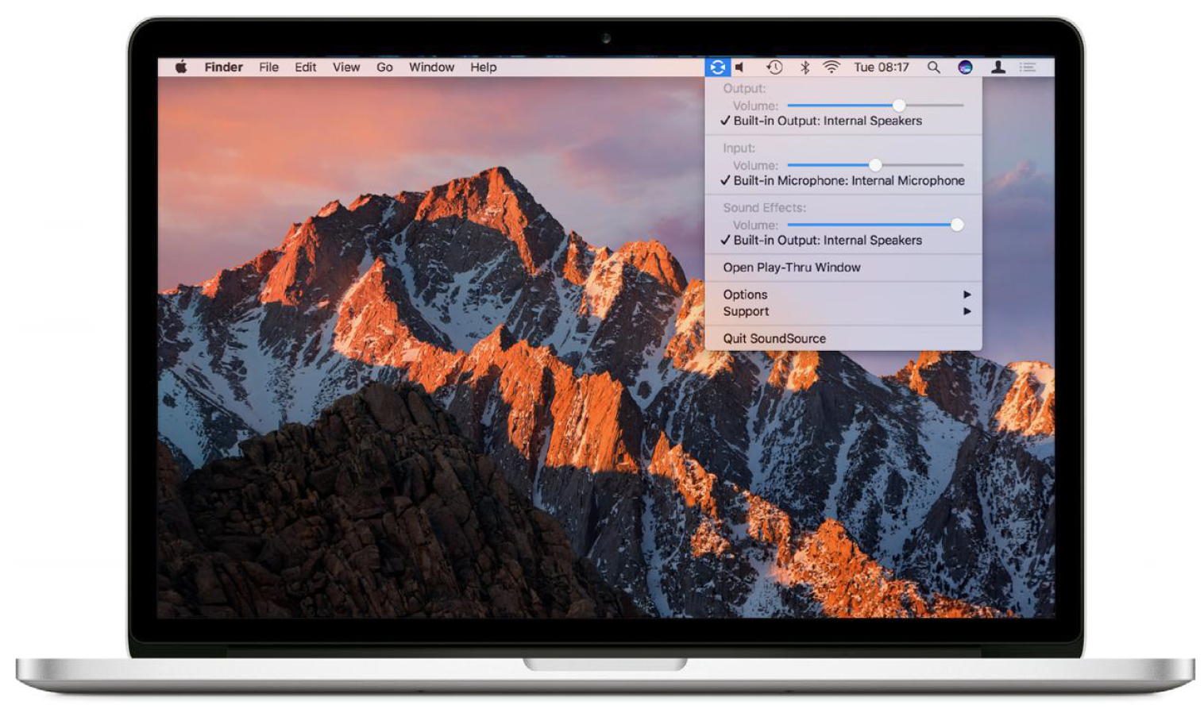The height and width of the screenshot is (713, 1204).
Task: Open the View menu
Action: 345,67
